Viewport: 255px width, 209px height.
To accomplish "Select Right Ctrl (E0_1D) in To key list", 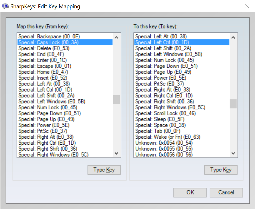I will pos(182,96).
